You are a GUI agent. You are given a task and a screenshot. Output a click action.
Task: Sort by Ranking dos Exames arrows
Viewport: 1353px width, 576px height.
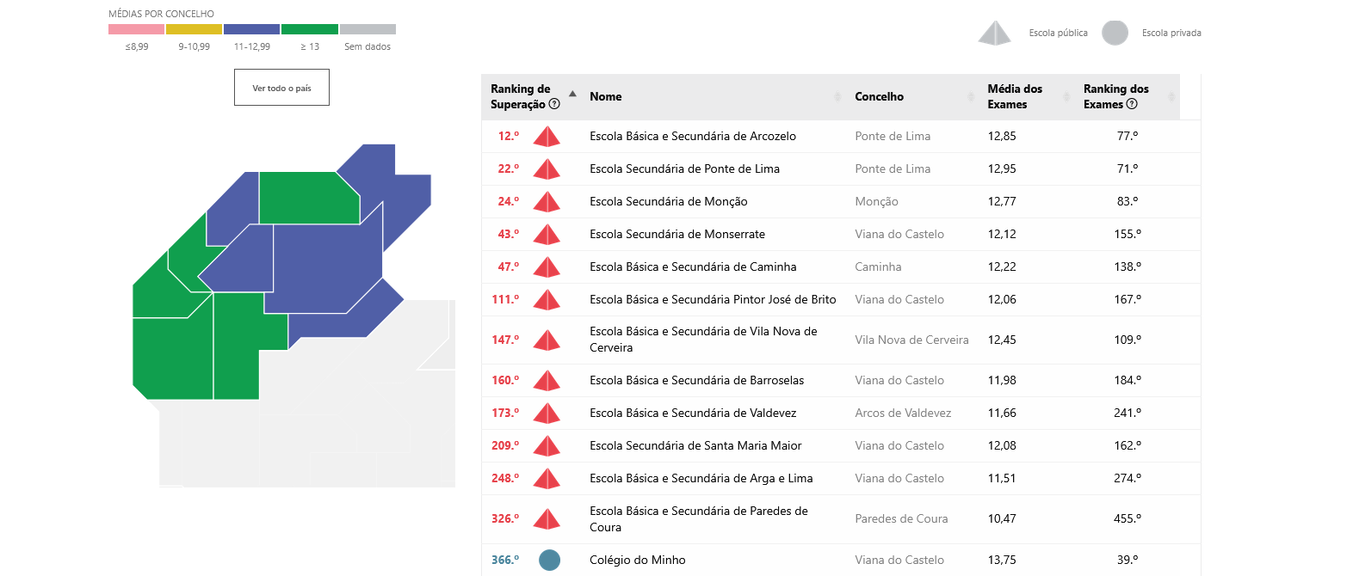tap(1171, 97)
